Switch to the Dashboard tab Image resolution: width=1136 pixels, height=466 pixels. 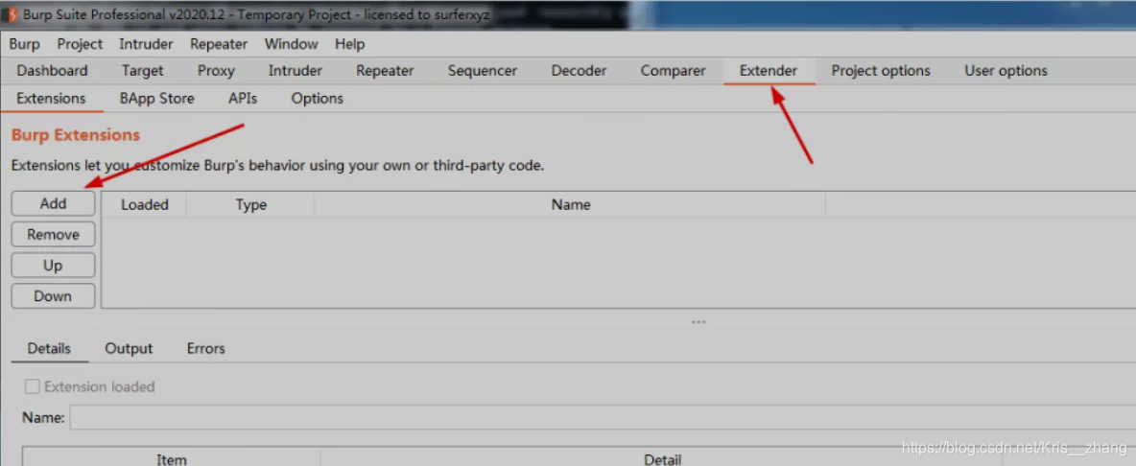[x=52, y=71]
